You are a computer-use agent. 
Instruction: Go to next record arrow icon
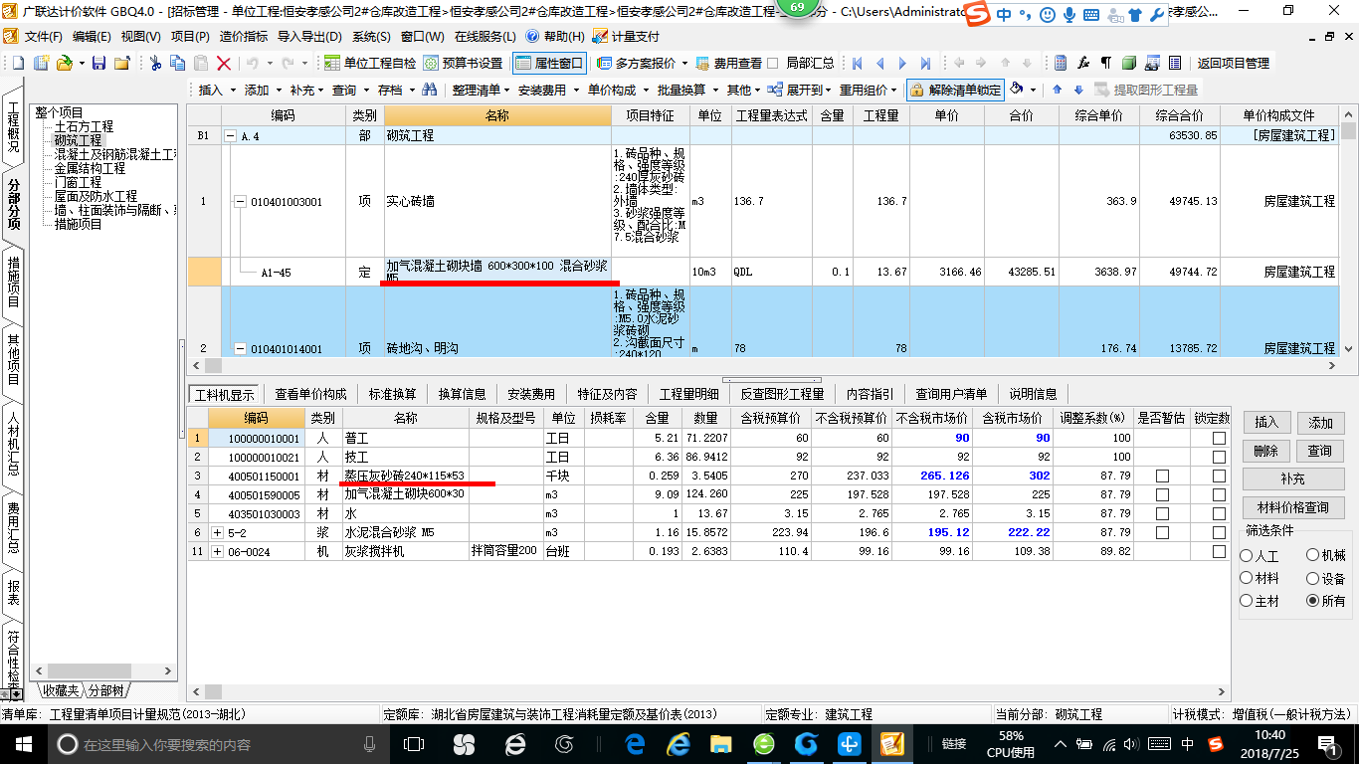click(902, 63)
